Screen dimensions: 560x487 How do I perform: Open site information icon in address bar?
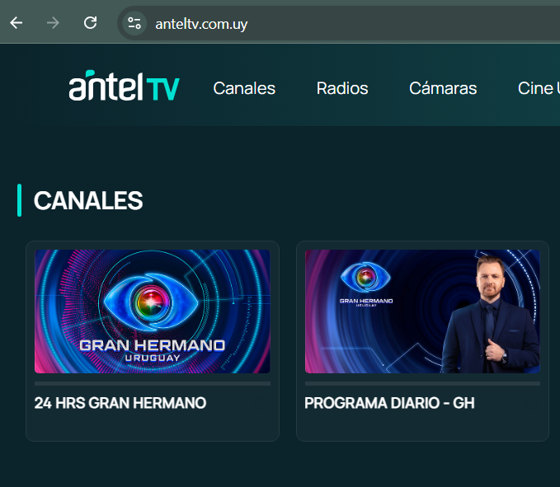pos(134,24)
